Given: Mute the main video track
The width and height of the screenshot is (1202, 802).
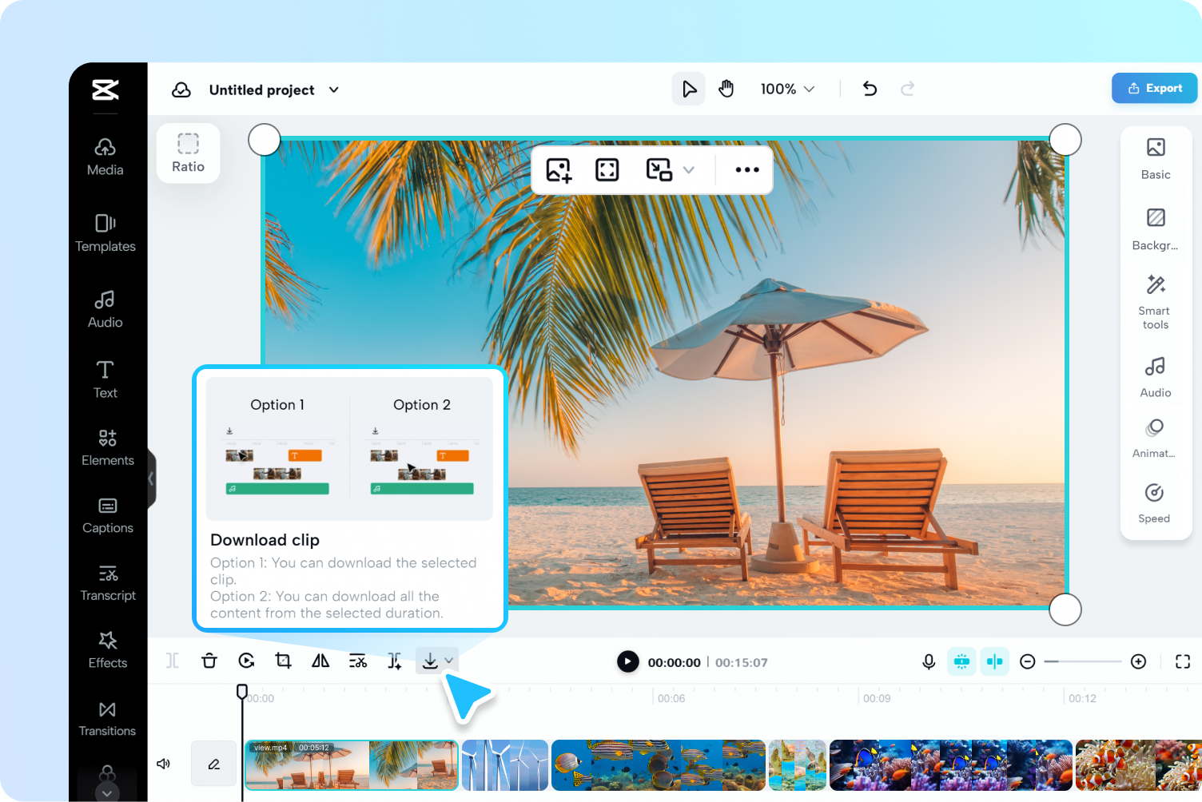Looking at the screenshot, I should [163, 764].
